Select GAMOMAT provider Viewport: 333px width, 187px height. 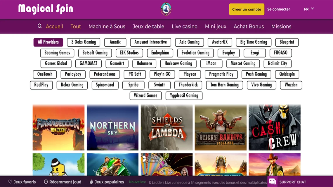[88, 63]
